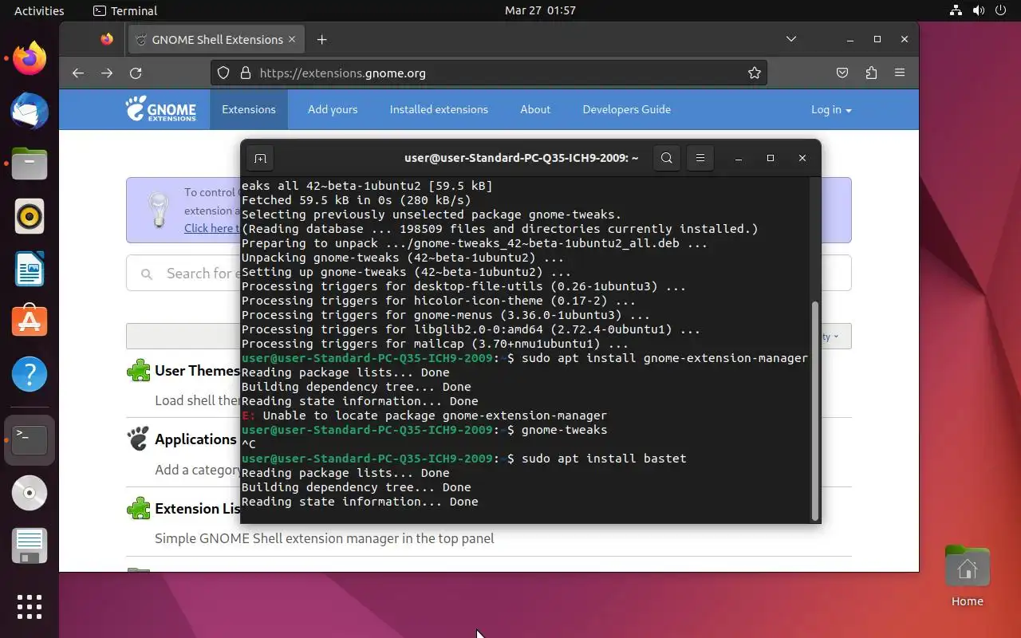The image size is (1021, 638).
Task: Open Installed extensions page
Action: click(439, 109)
